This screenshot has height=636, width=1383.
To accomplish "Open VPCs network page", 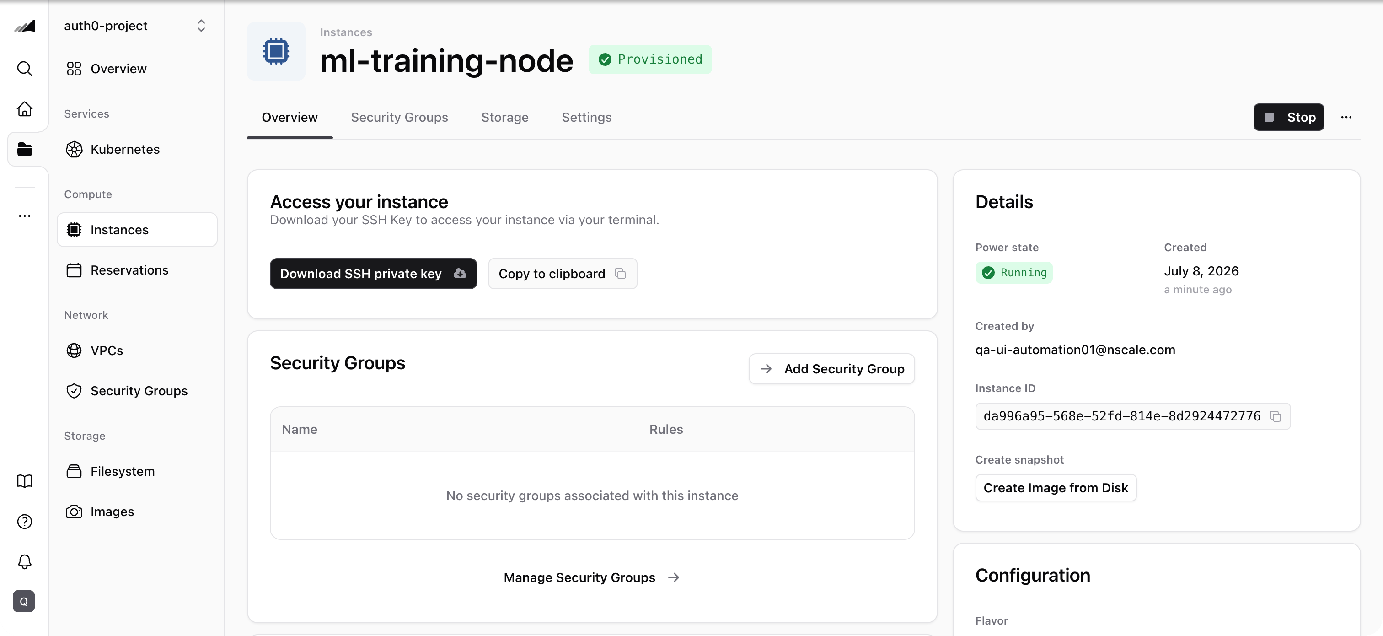I will [137, 351].
